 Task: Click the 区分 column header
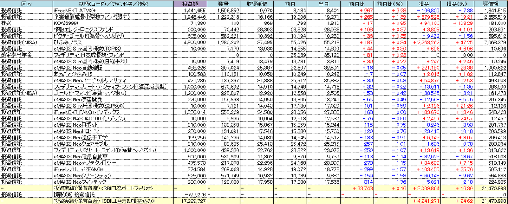coord(26,3)
